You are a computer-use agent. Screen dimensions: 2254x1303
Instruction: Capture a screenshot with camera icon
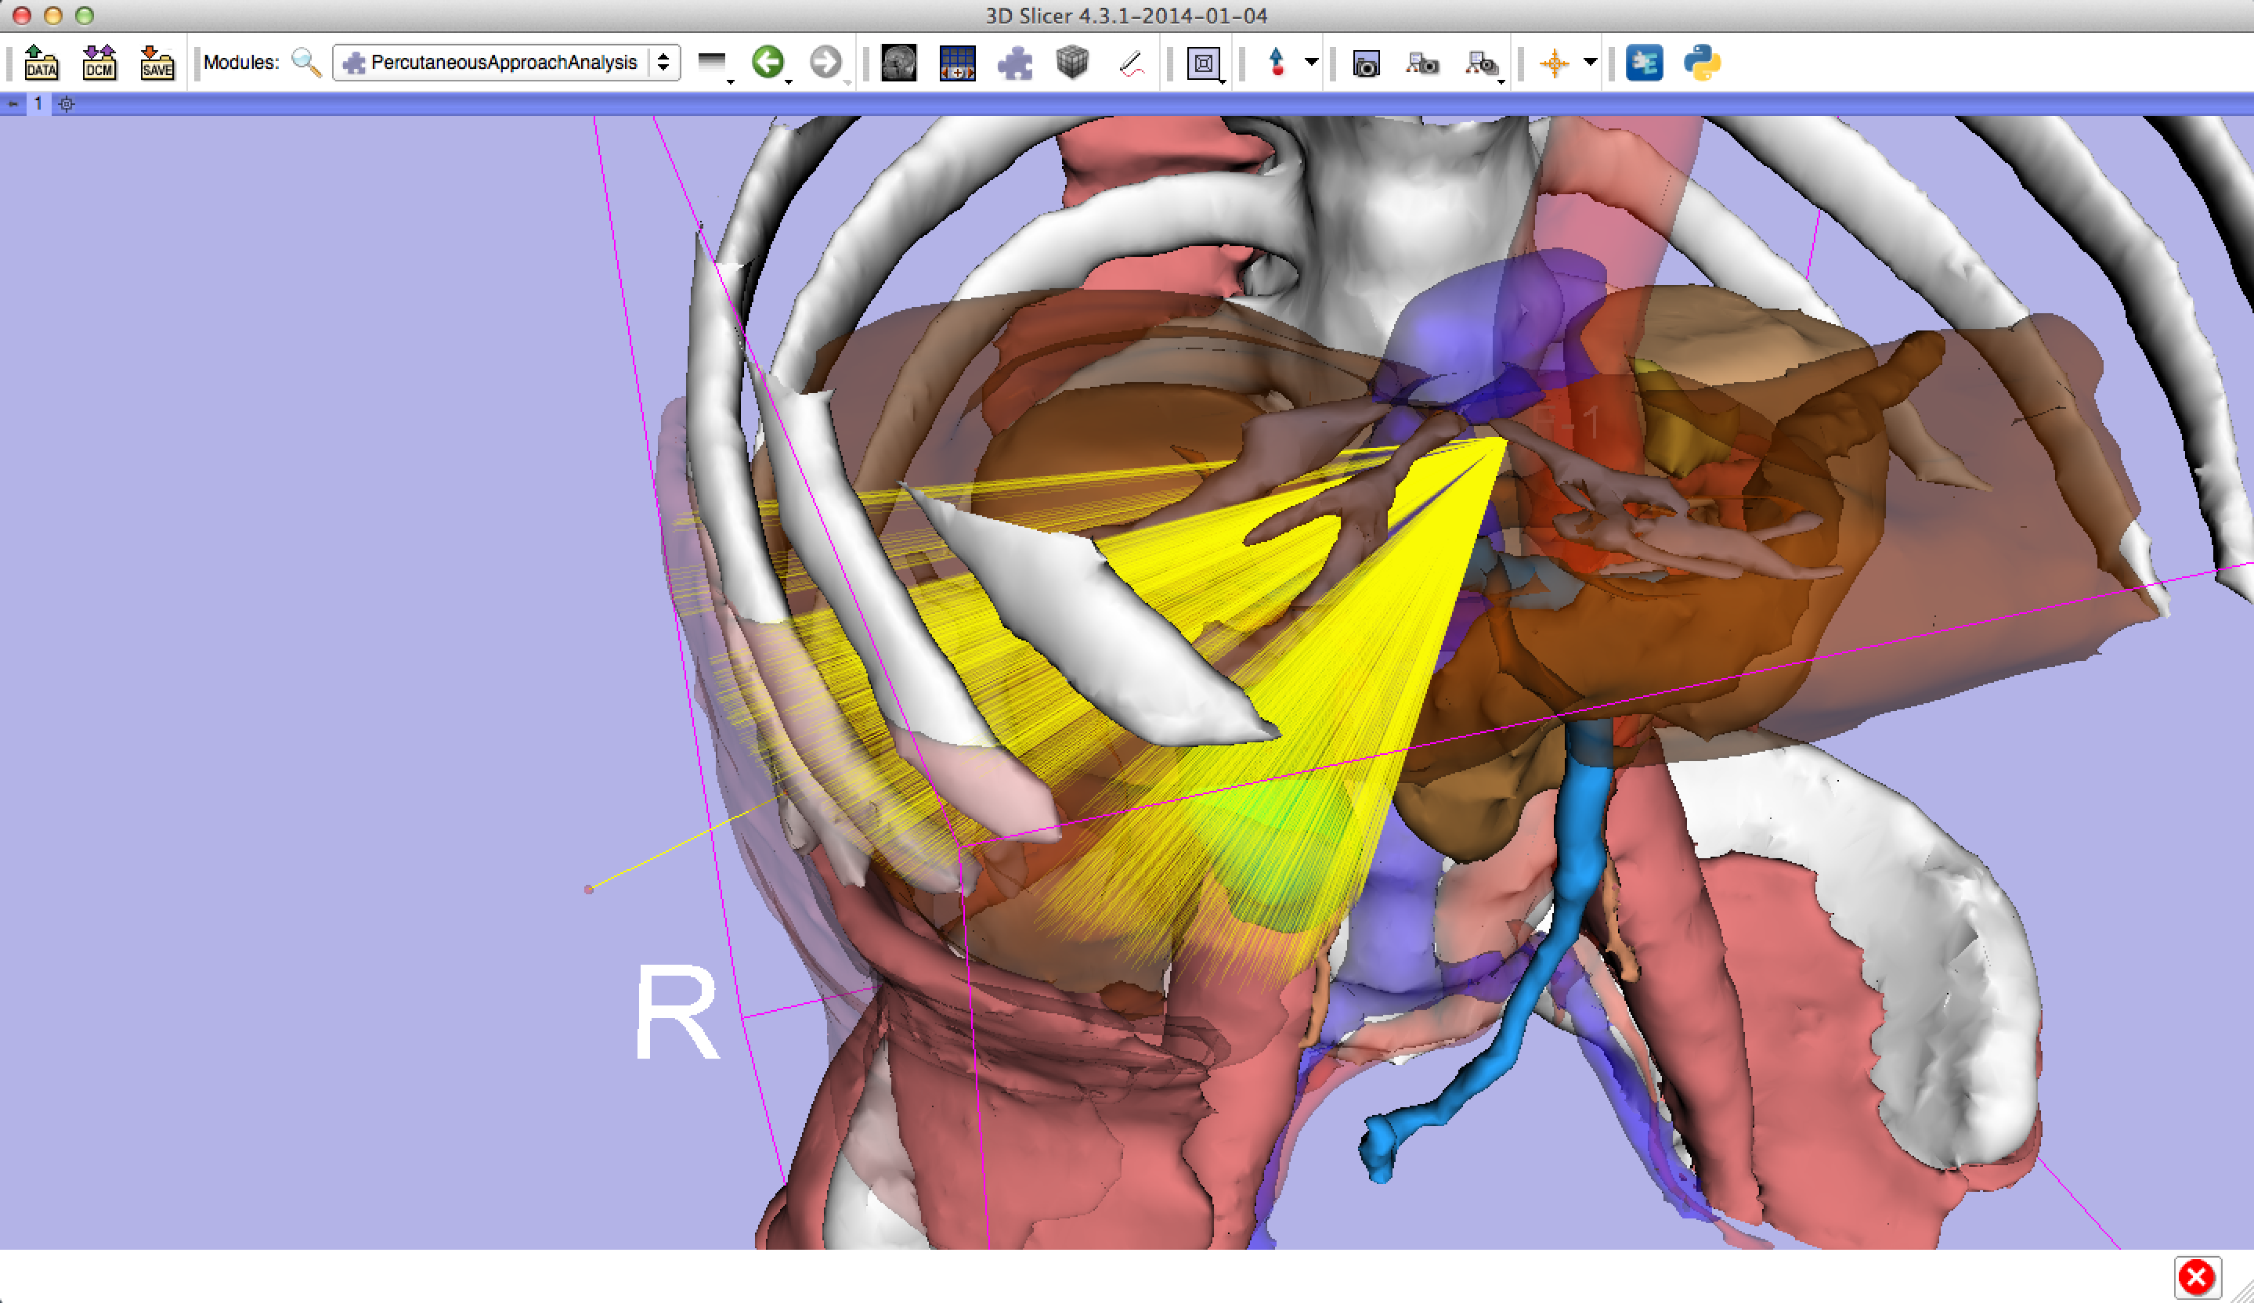pos(1366,63)
